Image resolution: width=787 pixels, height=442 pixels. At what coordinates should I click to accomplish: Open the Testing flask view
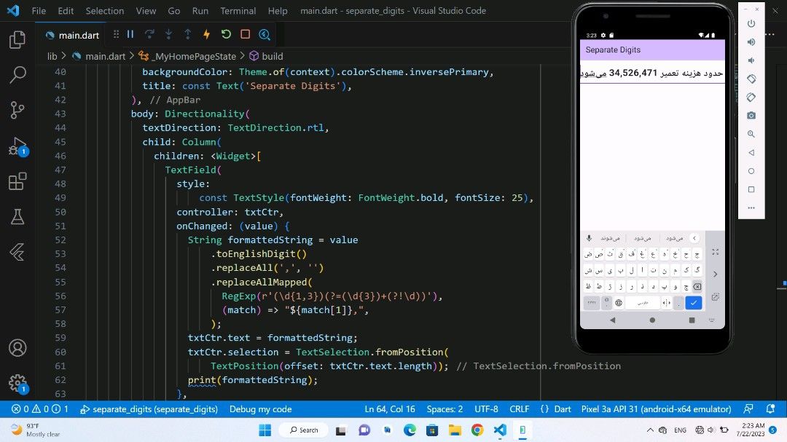[17, 217]
